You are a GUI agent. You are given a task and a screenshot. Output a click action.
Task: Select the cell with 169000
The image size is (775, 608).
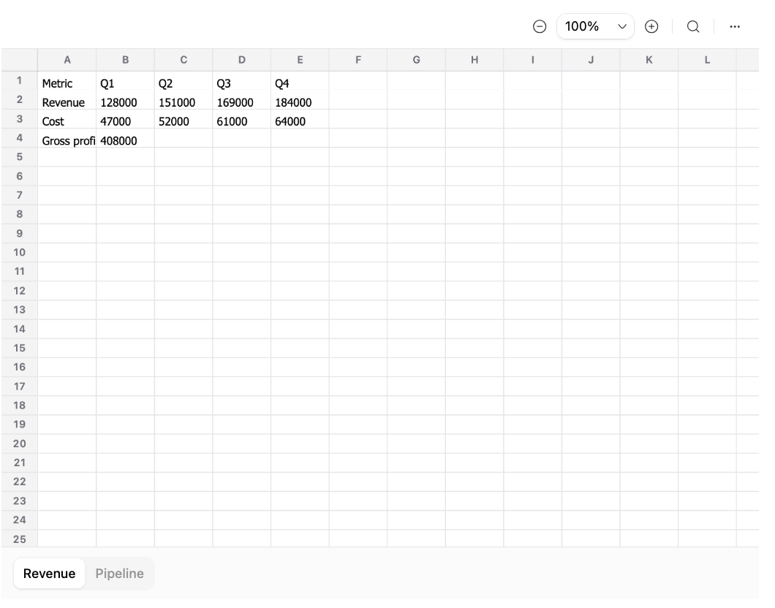pyautogui.click(x=242, y=100)
